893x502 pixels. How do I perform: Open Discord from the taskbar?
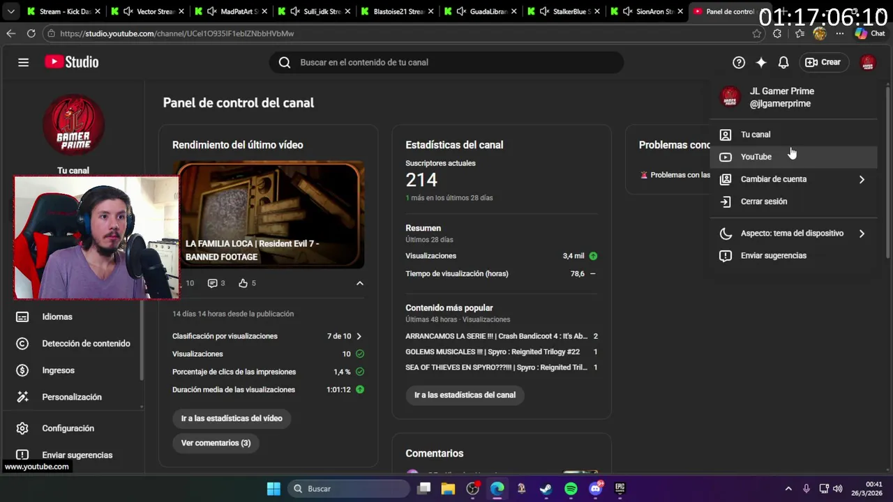[x=595, y=489]
